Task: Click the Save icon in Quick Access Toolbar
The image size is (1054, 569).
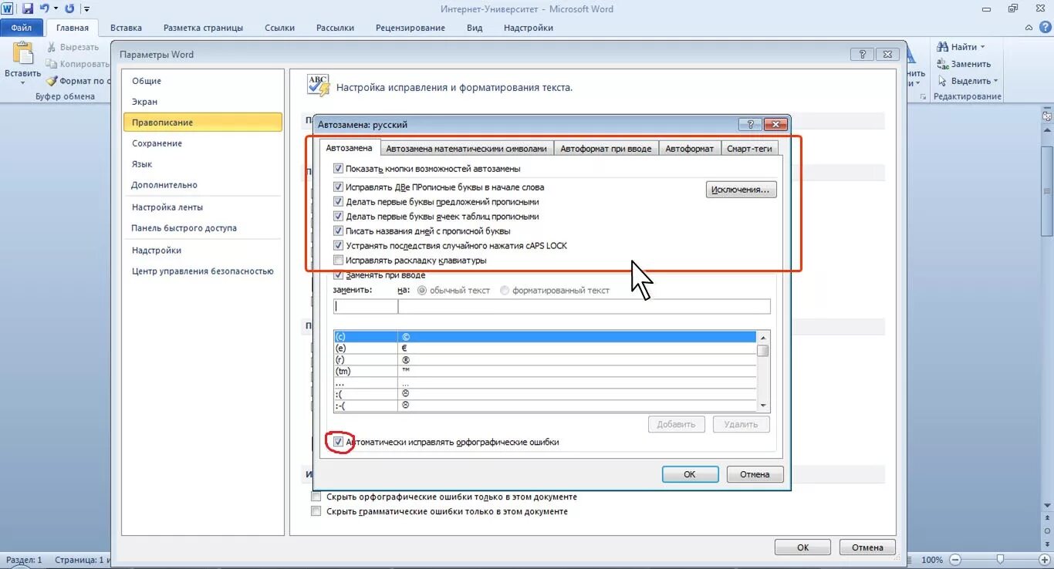Action: point(28,8)
